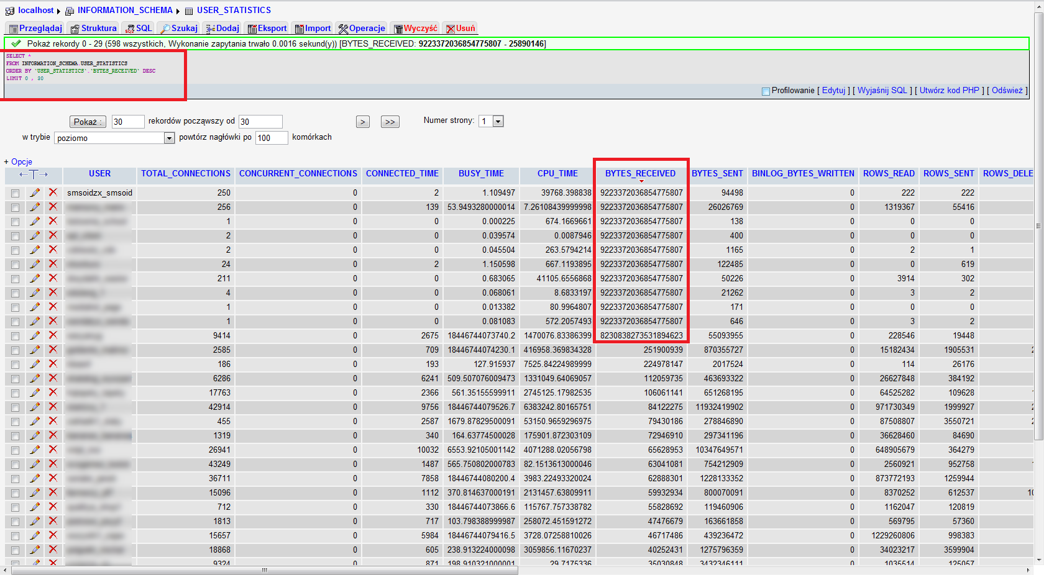Screen dimensions: 1044x575
Task: Tick the checkbox for smsoidzx_smsoid row
Action: (15, 193)
